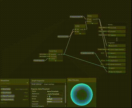This screenshot has height=108, width=132.
Task: Click the Smoothness default value field 0.5
Action: 103,61
